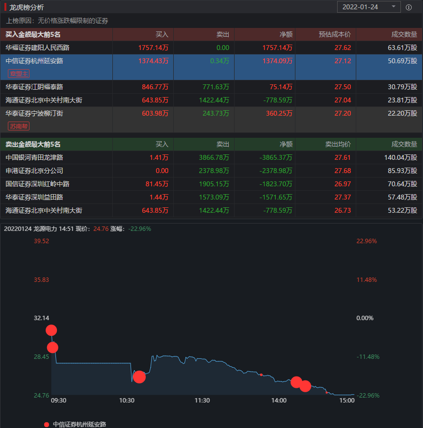Select the 申港证券北京分公司 seller row
The height and width of the screenshot is (428, 423).
tap(34, 171)
